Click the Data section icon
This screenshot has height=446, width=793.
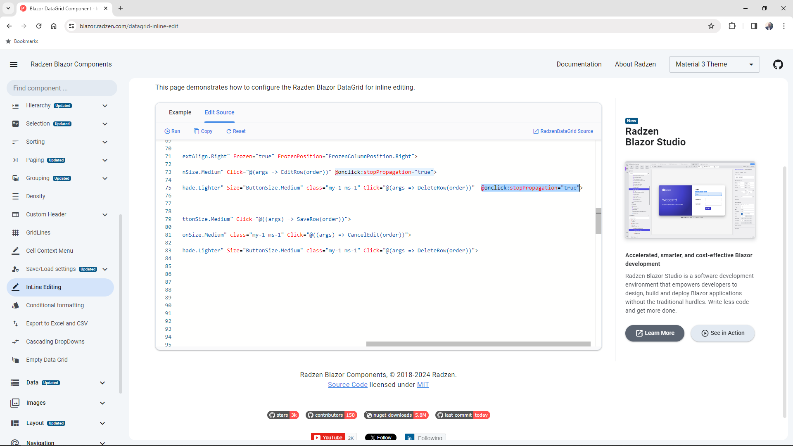point(15,383)
